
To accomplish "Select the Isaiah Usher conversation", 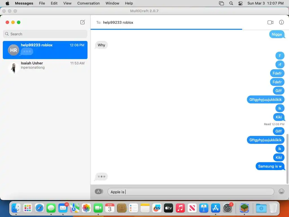I will click(45, 68).
